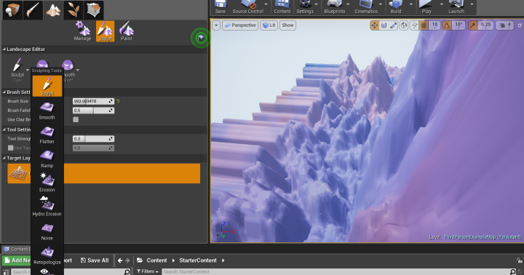524x275 pixels.
Task: Toggle rotation snapping triangle icon
Action: (447, 25)
